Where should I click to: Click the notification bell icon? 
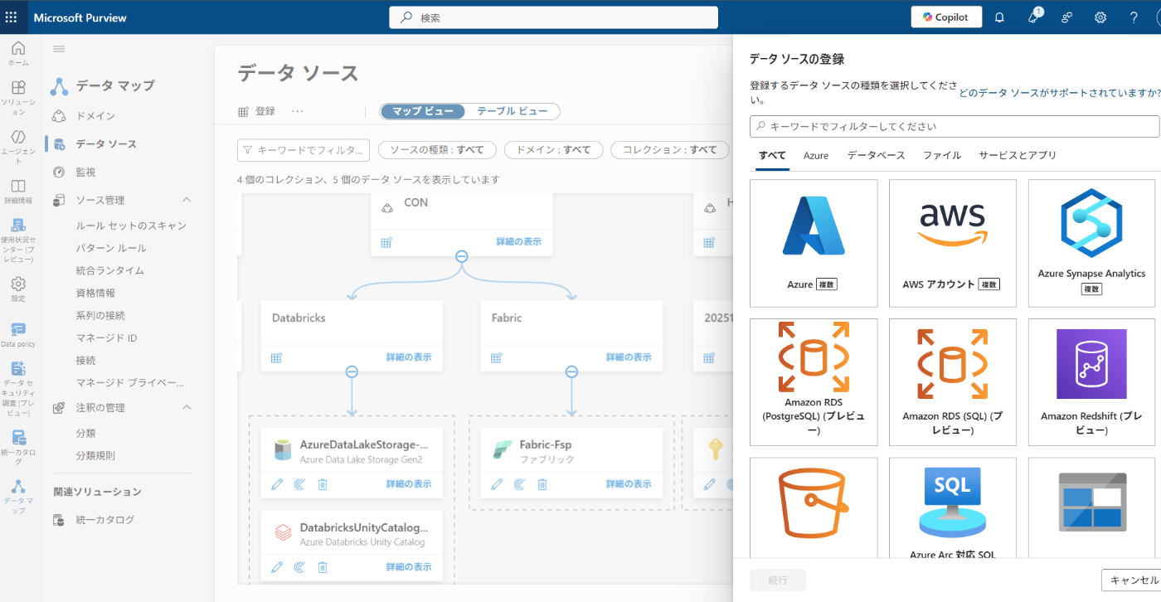click(999, 17)
